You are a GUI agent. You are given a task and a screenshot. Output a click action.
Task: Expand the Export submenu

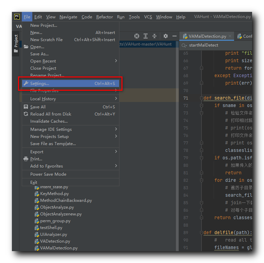click(x=70, y=152)
